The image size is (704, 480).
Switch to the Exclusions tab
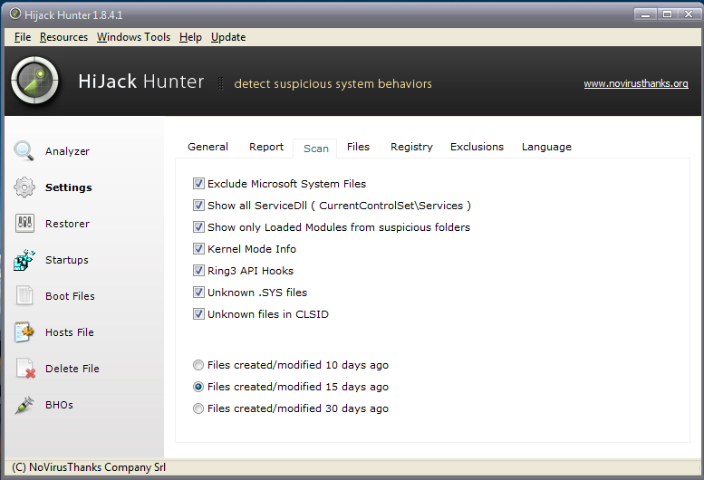477,147
